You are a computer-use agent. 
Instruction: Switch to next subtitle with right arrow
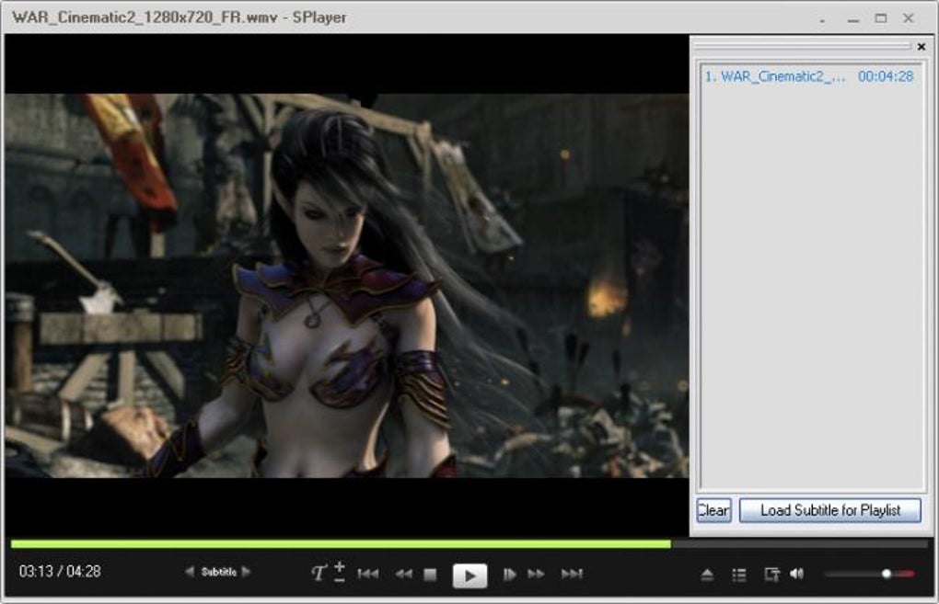[x=246, y=572]
